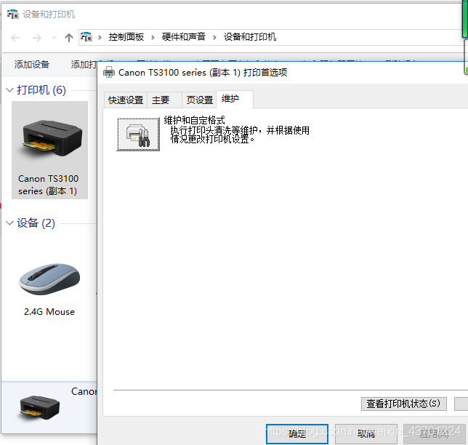Go up one level with up arrow
Screen dimensions: 468x445
pos(69,38)
